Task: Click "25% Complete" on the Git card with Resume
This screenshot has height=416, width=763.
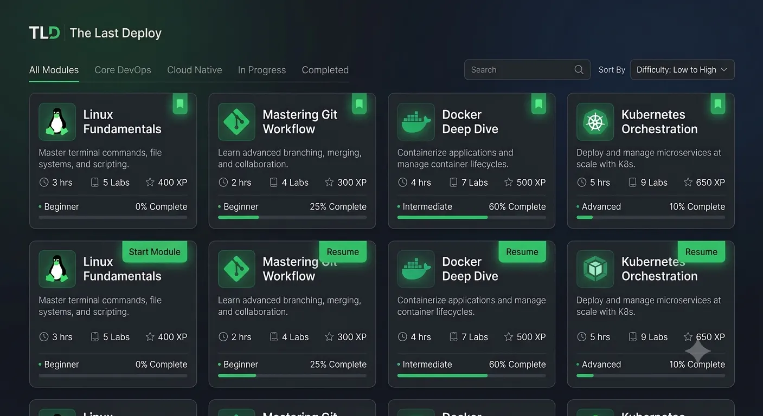Action: pyautogui.click(x=338, y=365)
